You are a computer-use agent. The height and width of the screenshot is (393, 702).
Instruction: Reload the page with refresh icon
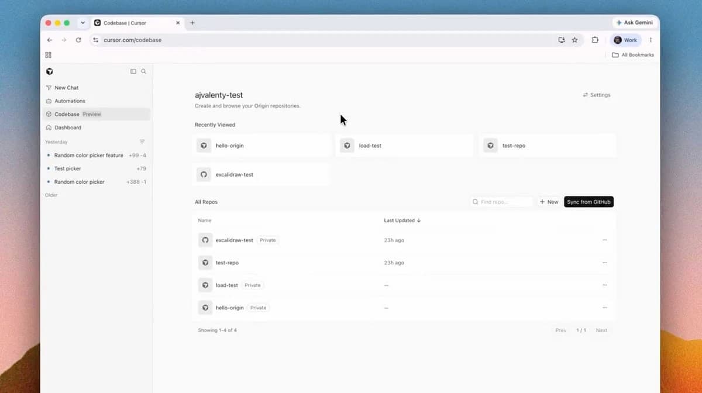pyautogui.click(x=78, y=40)
